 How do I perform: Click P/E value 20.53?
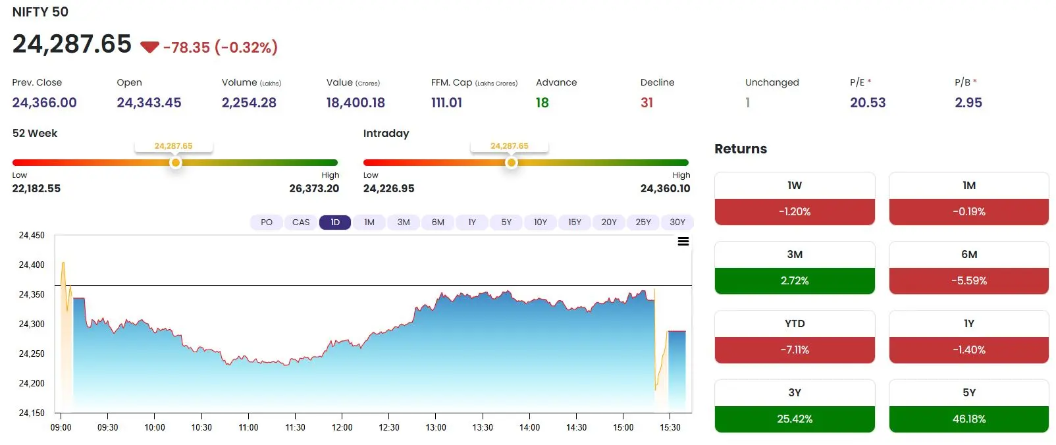[868, 103]
